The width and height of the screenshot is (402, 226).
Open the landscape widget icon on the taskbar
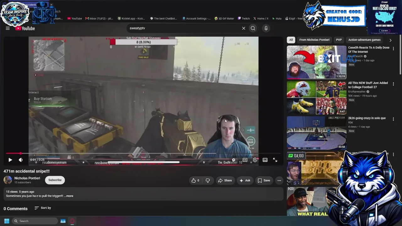(63, 221)
